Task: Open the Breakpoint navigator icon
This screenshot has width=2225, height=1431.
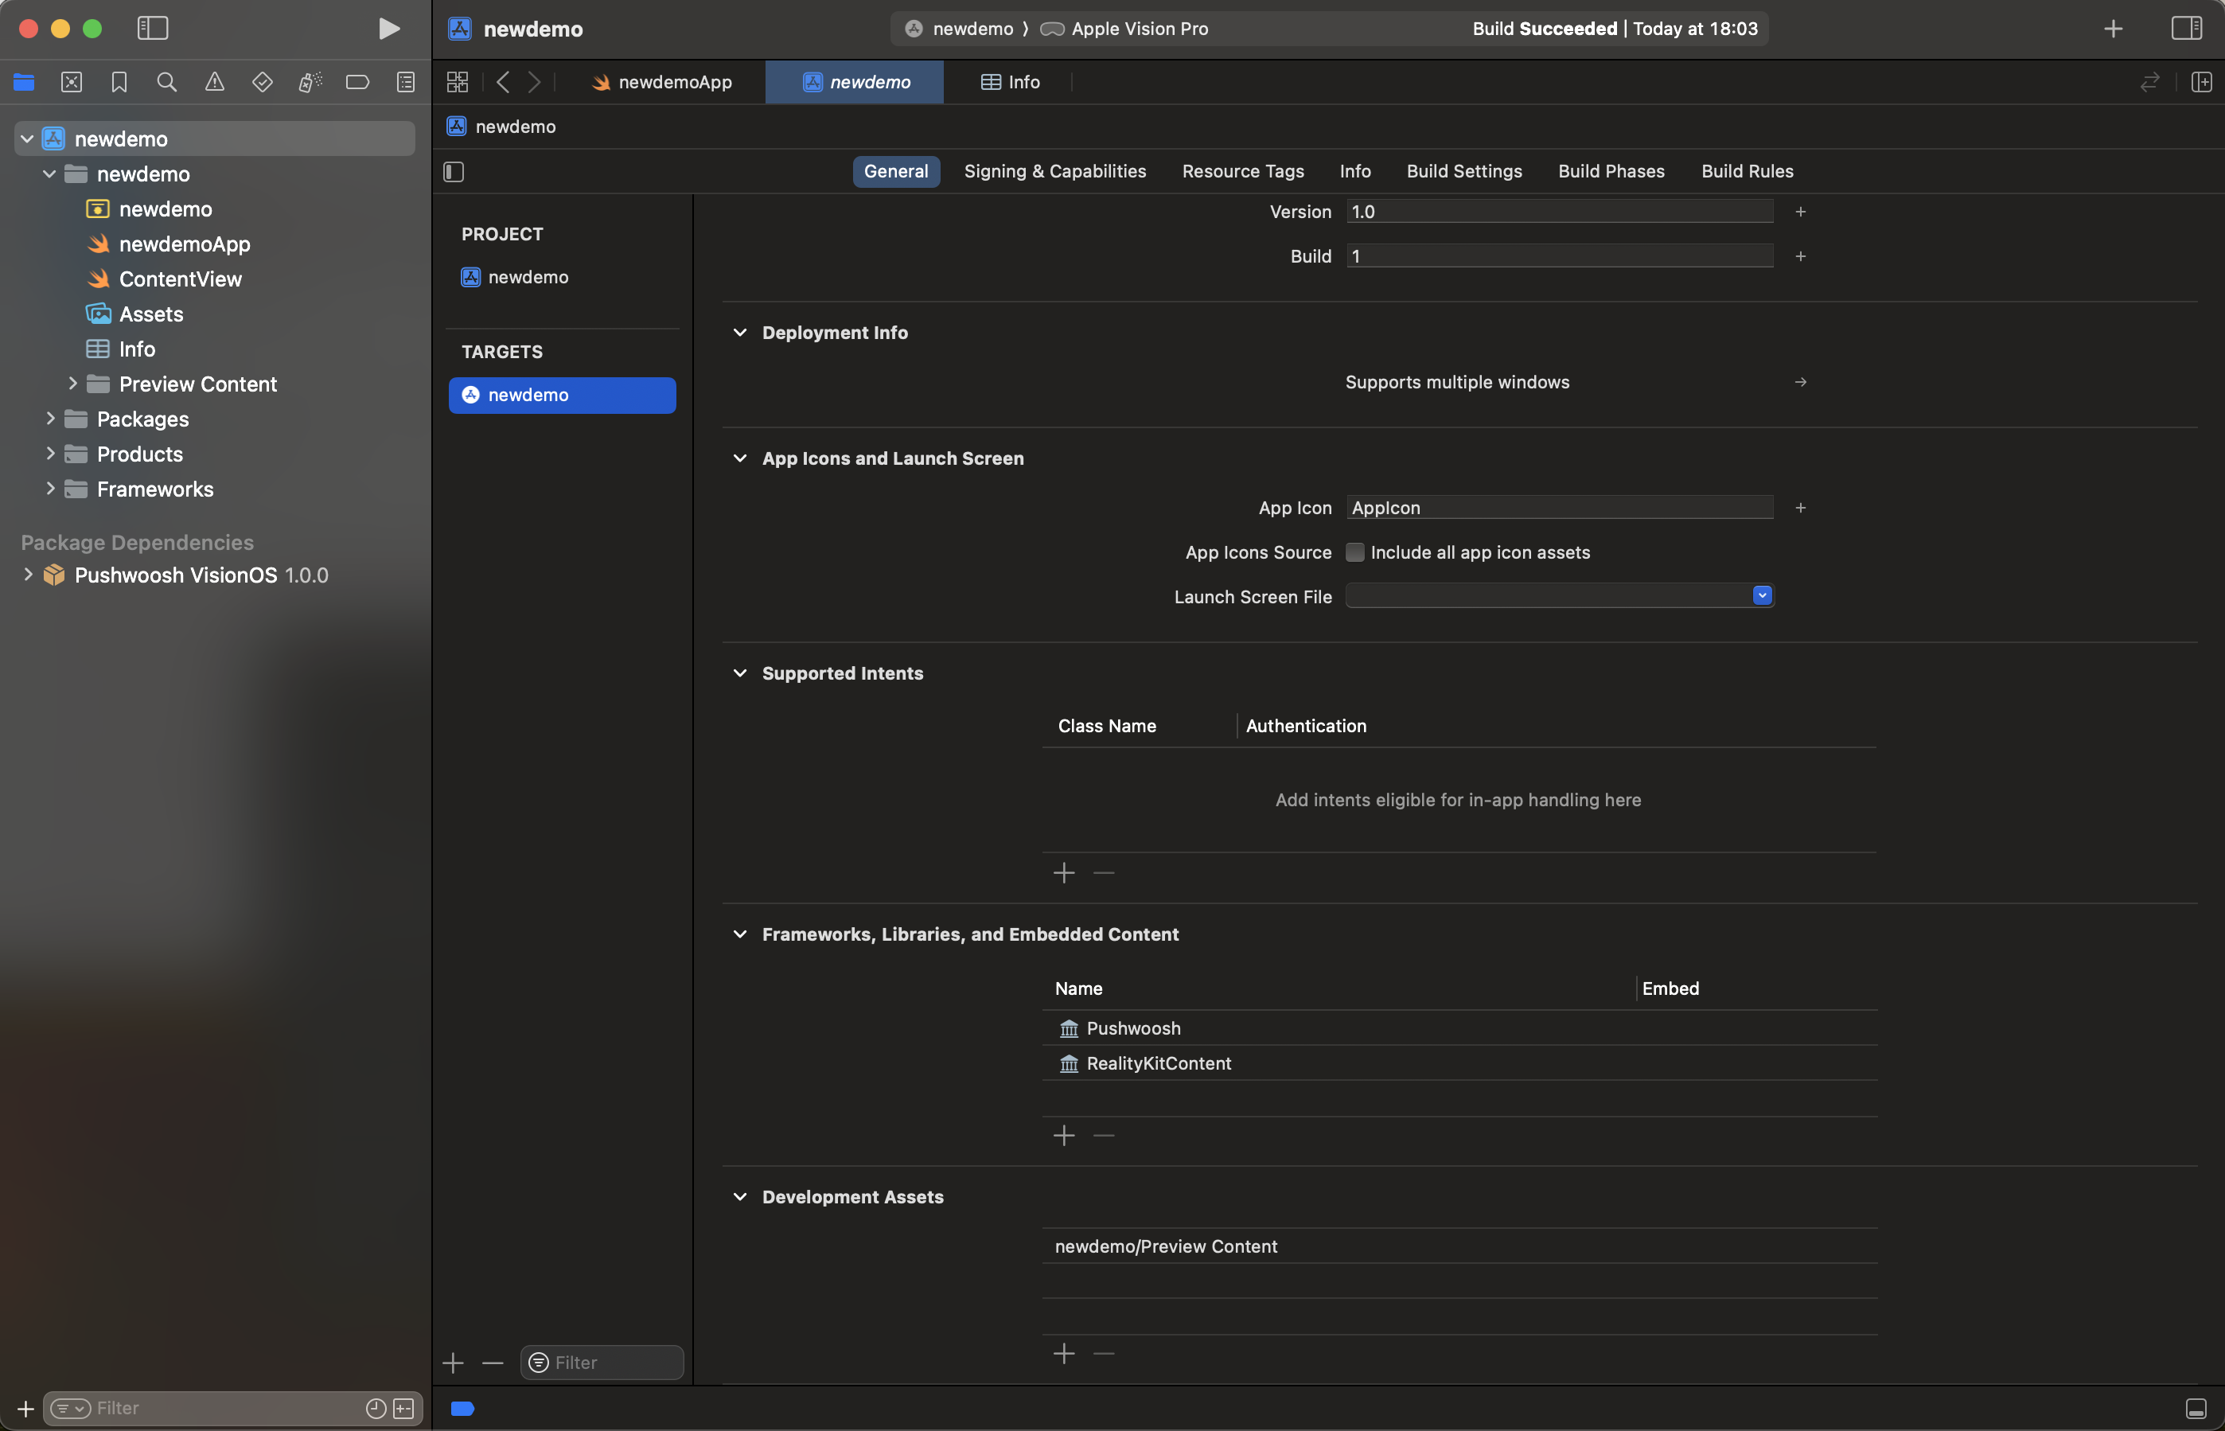Action: (x=357, y=82)
